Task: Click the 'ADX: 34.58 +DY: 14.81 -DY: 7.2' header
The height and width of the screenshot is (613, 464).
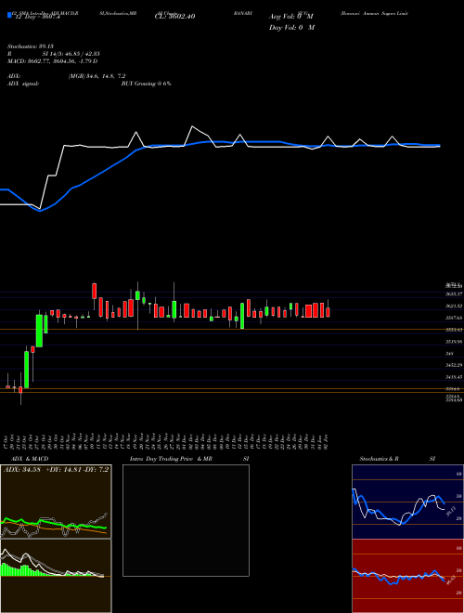Action: [x=57, y=469]
